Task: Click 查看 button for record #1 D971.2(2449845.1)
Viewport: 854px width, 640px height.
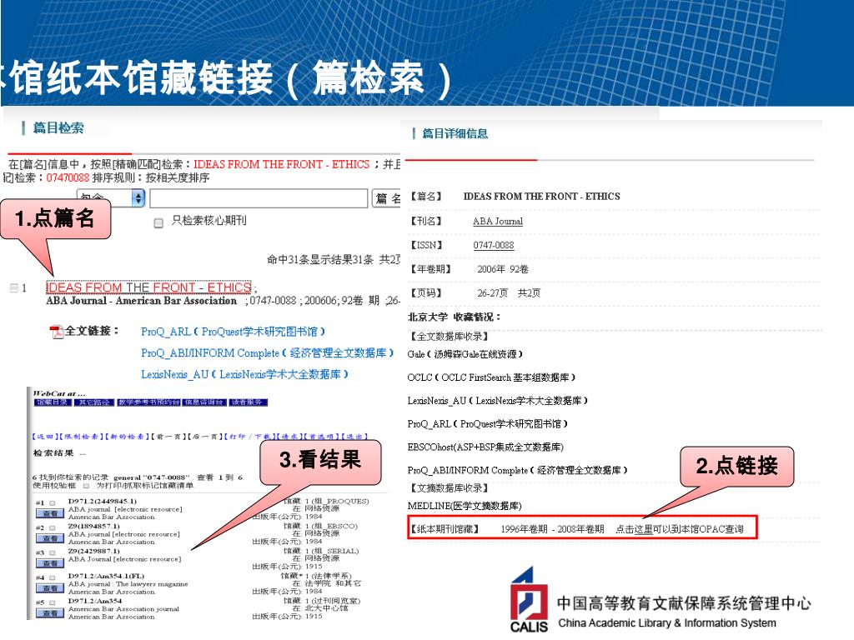Action: pos(50,513)
